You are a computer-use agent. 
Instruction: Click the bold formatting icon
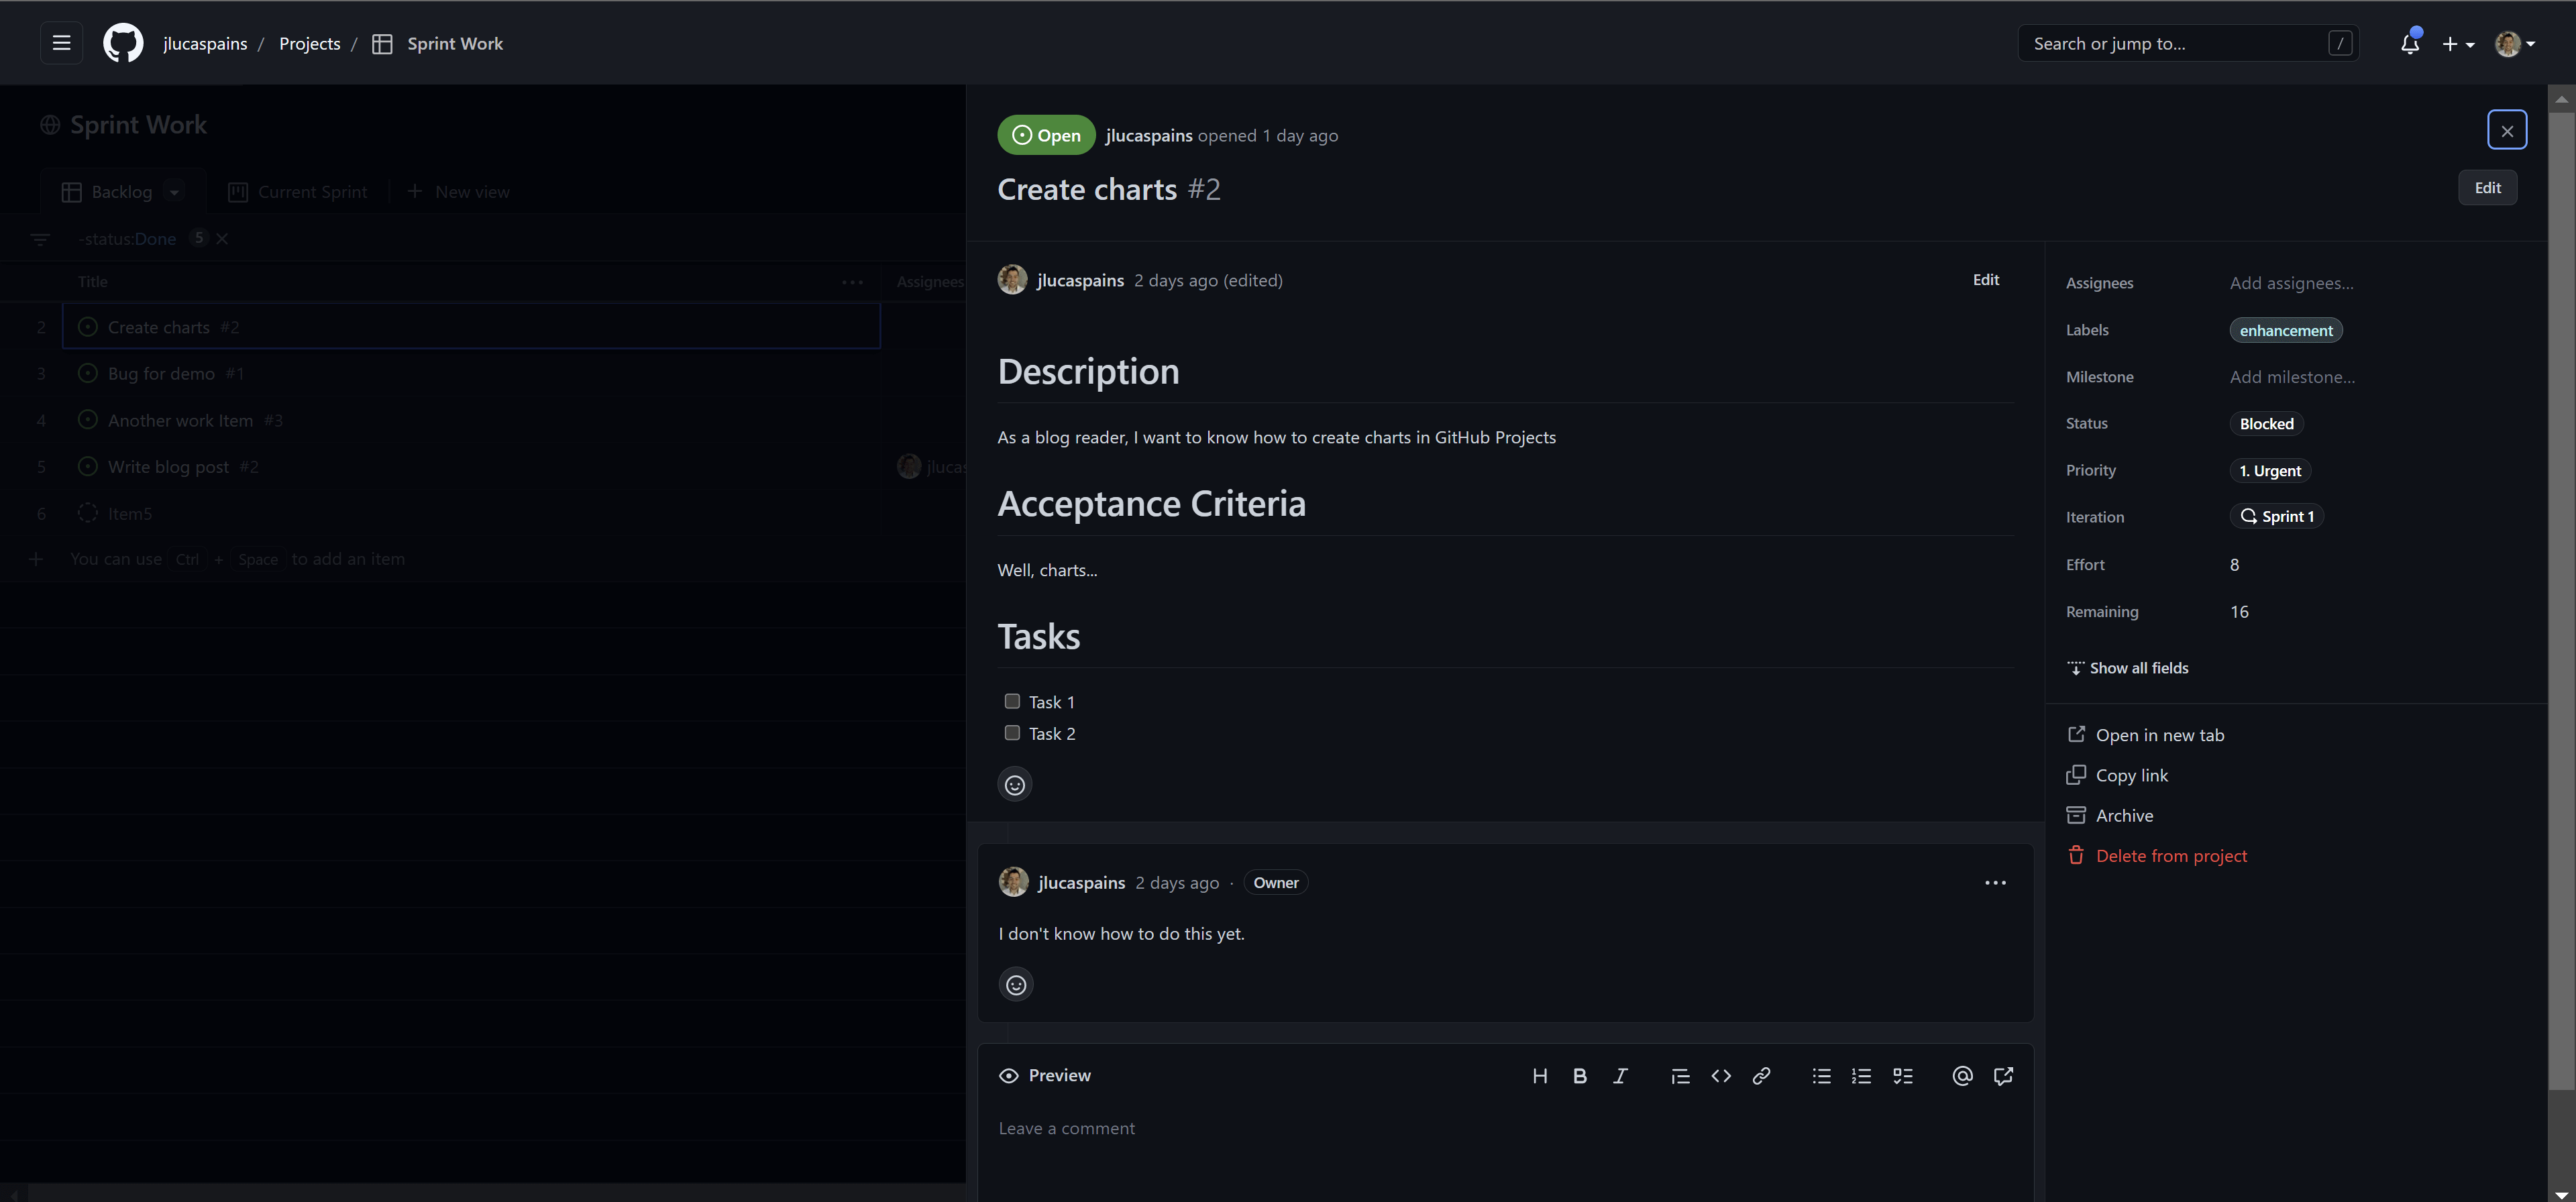(1578, 1075)
